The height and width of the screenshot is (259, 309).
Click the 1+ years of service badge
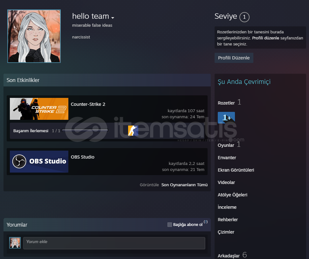point(226,118)
